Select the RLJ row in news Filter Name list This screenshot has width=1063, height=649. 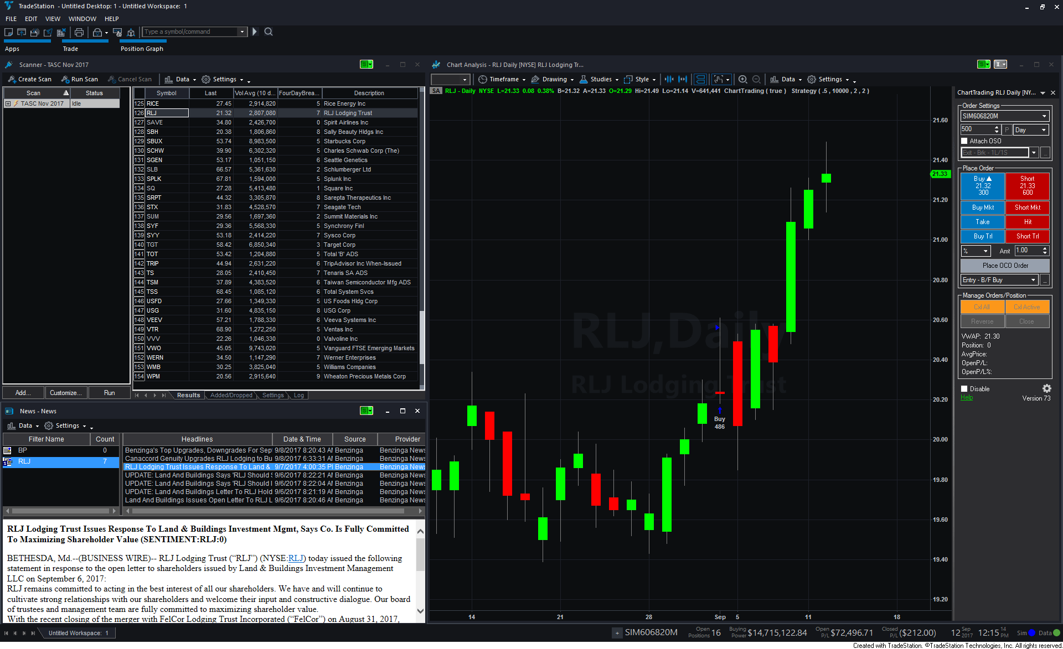point(61,461)
